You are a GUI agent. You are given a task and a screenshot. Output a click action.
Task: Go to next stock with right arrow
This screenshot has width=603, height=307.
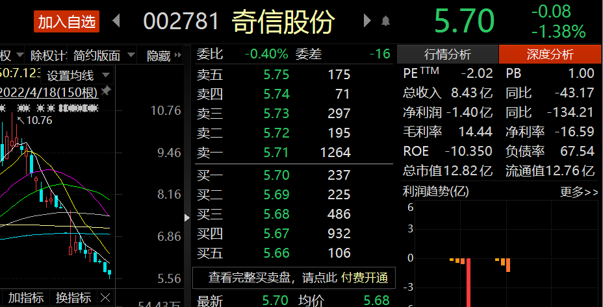(367, 20)
